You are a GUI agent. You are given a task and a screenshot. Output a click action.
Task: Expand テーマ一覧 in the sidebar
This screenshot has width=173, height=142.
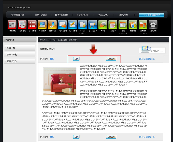(20, 54)
